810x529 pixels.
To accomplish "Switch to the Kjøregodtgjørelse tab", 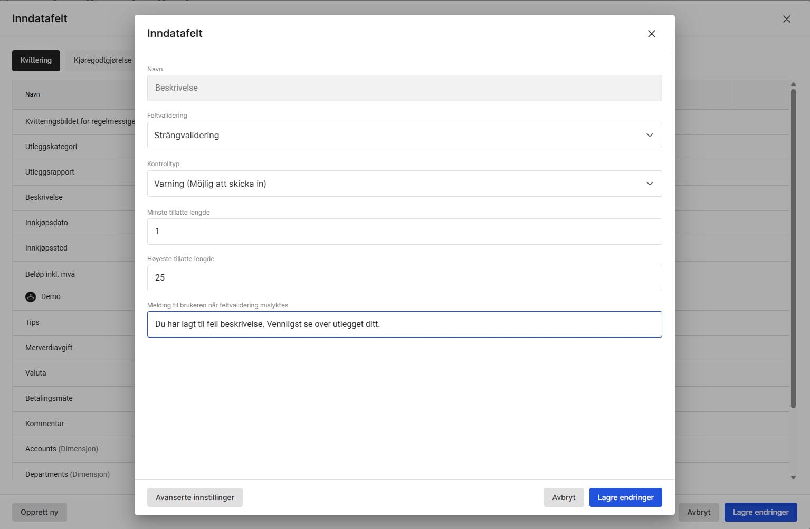I will point(102,60).
